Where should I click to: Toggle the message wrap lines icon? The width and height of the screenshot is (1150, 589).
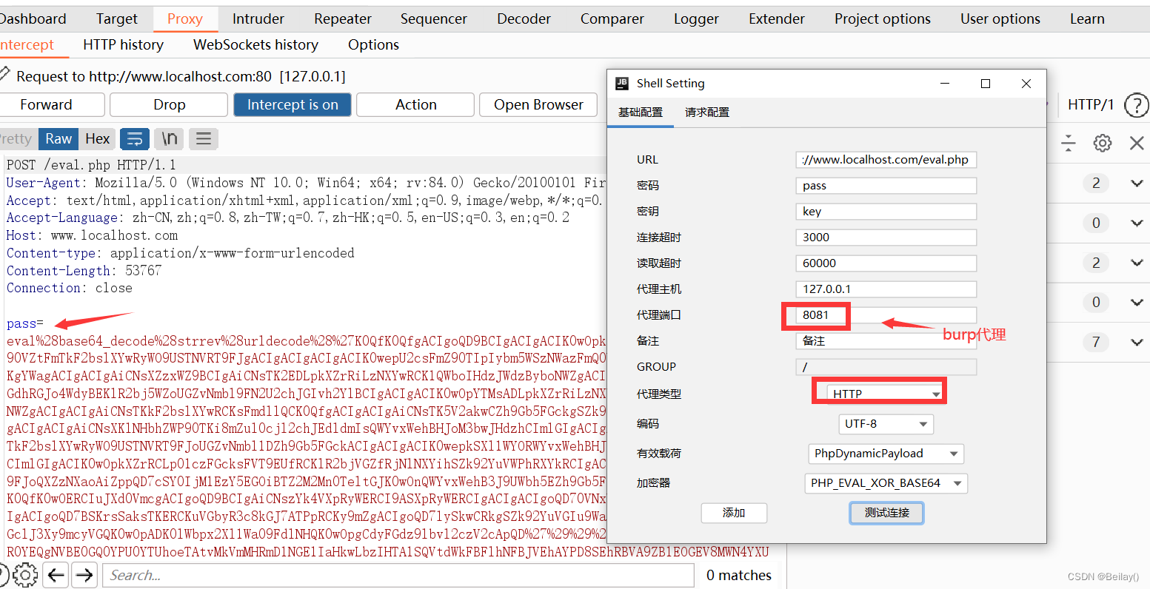coord(135,138)
